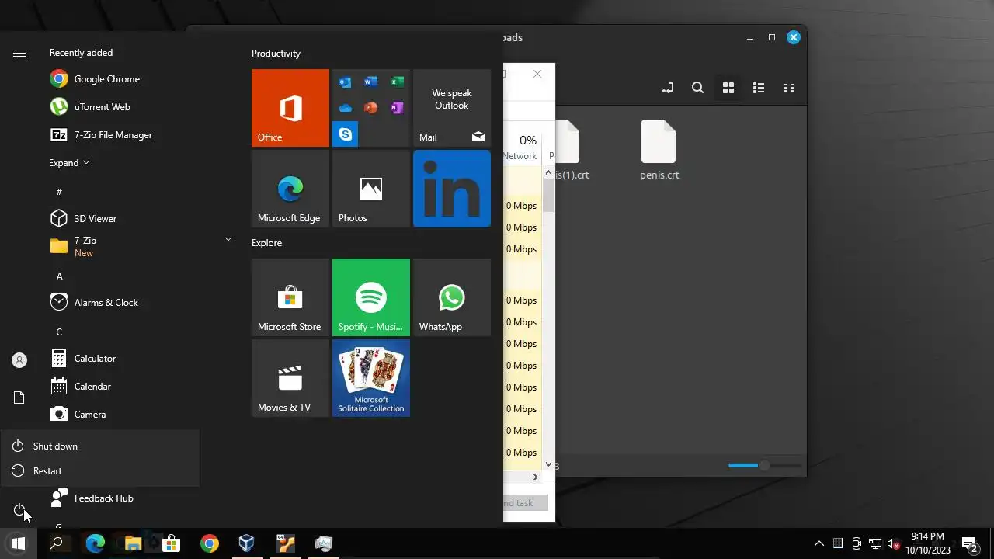The width and height of the screenshot is (994, 559).
Task: Switch to VirtualBox in the taskbar
Action: point(247,543)
